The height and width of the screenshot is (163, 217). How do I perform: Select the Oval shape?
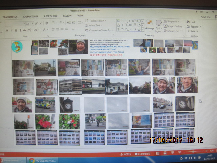pos(135,21)
